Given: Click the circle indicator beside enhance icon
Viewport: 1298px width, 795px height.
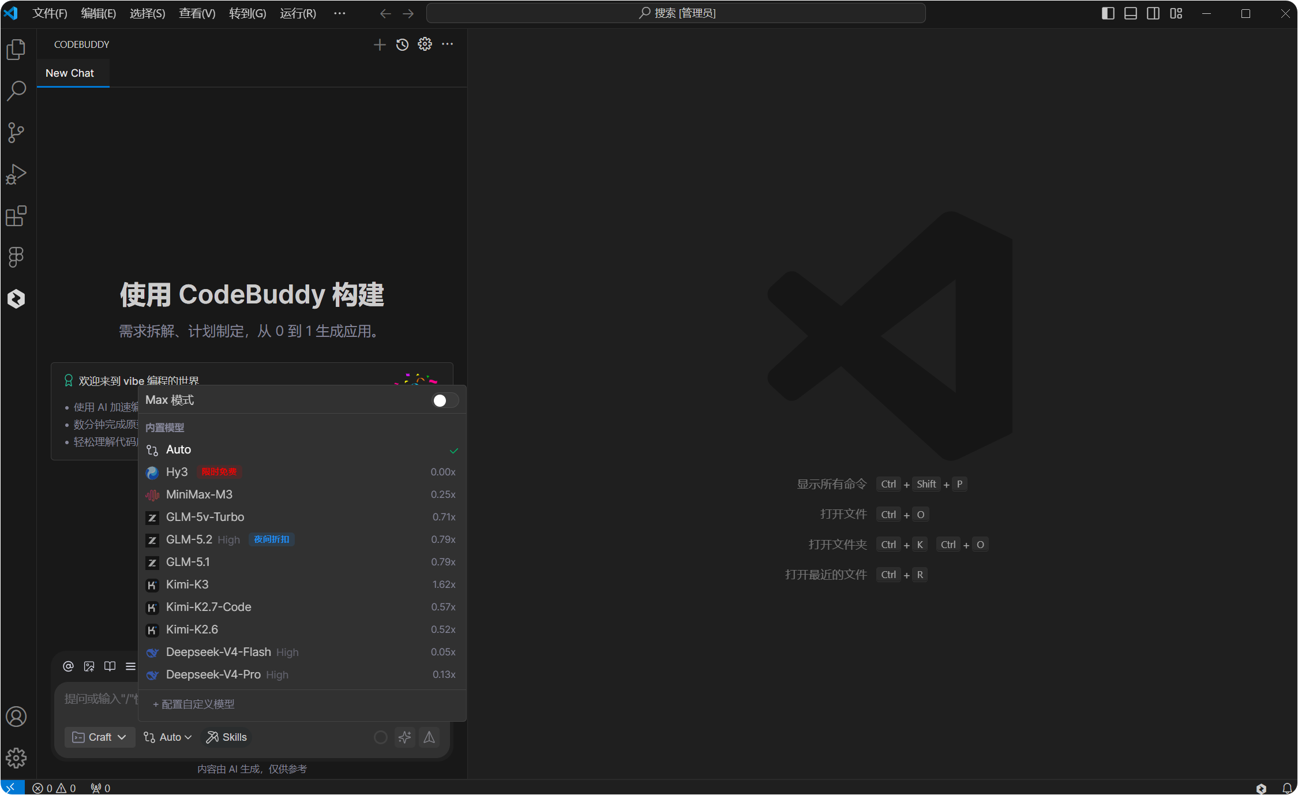Looking at the screenshot, I should pyautogui.click(x=381, y=737).
